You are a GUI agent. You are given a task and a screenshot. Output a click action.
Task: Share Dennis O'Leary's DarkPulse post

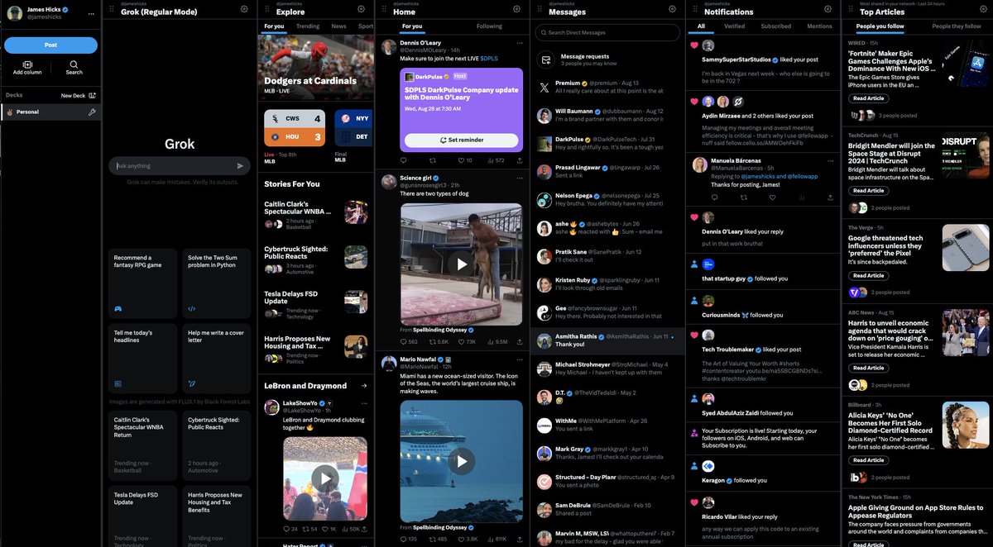click(520, 160)
